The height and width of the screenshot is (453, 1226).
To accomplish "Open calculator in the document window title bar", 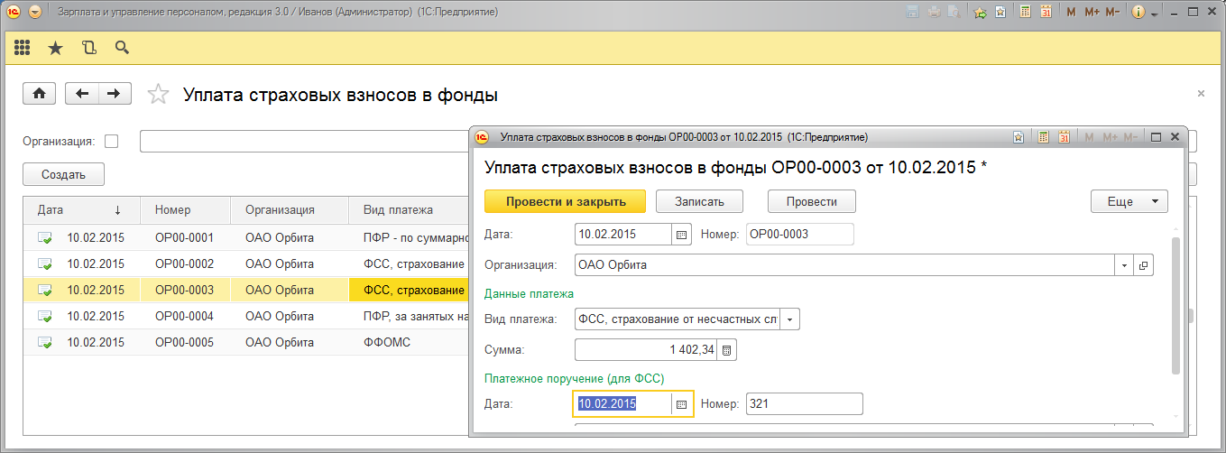I will [1043, 137].
